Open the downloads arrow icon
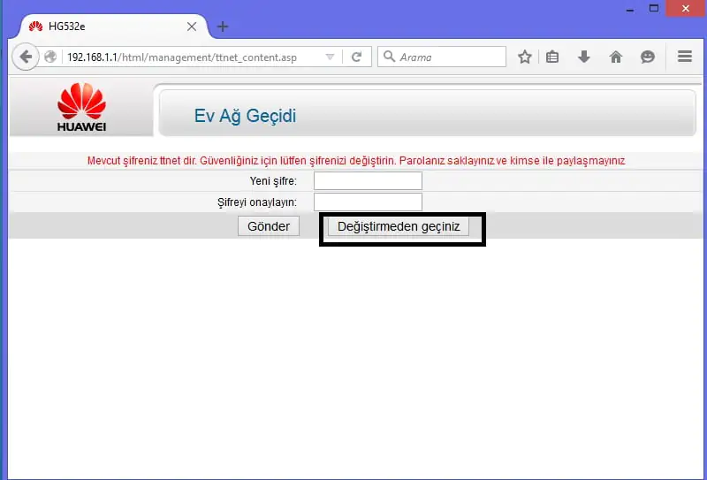Image resolution: width=707 pixels, height=480 pixels. (x=584, y=57)
